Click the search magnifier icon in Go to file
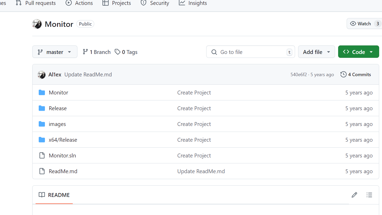The image size is (382, 215). click(214, 52)
